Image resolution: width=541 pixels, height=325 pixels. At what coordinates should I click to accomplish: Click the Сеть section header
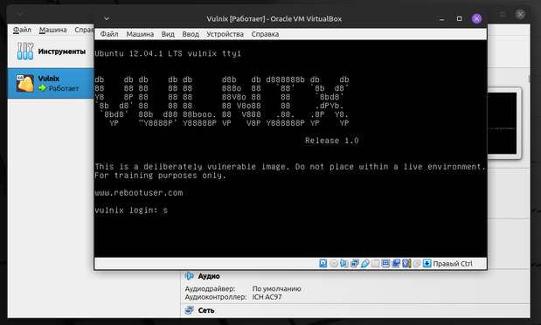pyautogui.click(x=206, y=310)
